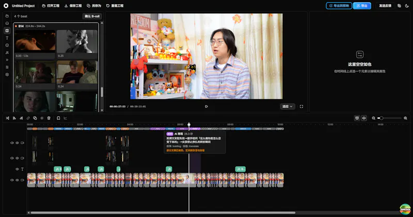Open the sticker face panel in sidebar
The width and height of the screenshot is (413, 217).
pos(7,45)
